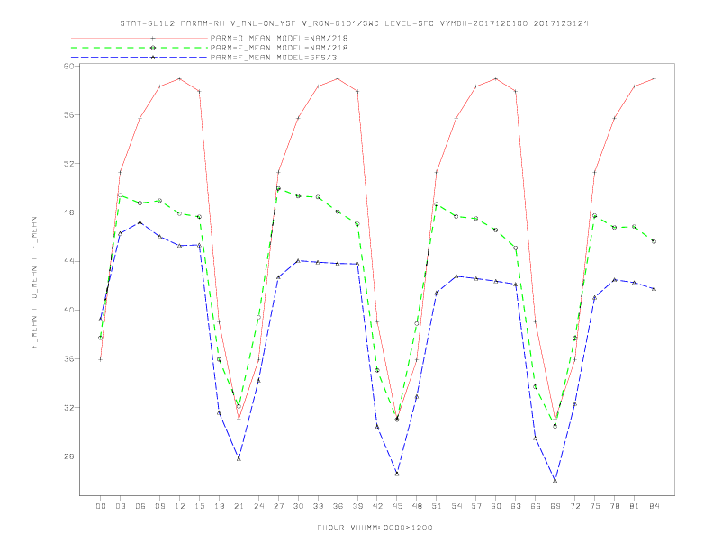Click the y-axis tick label 44
The image size is (713, 551).
point(68,261)
